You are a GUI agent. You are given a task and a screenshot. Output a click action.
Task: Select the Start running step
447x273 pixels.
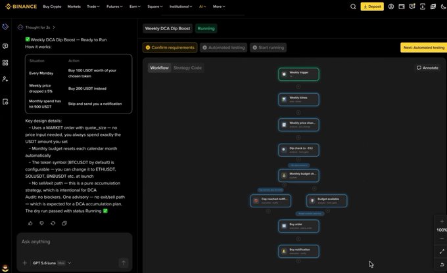(268, 47)
